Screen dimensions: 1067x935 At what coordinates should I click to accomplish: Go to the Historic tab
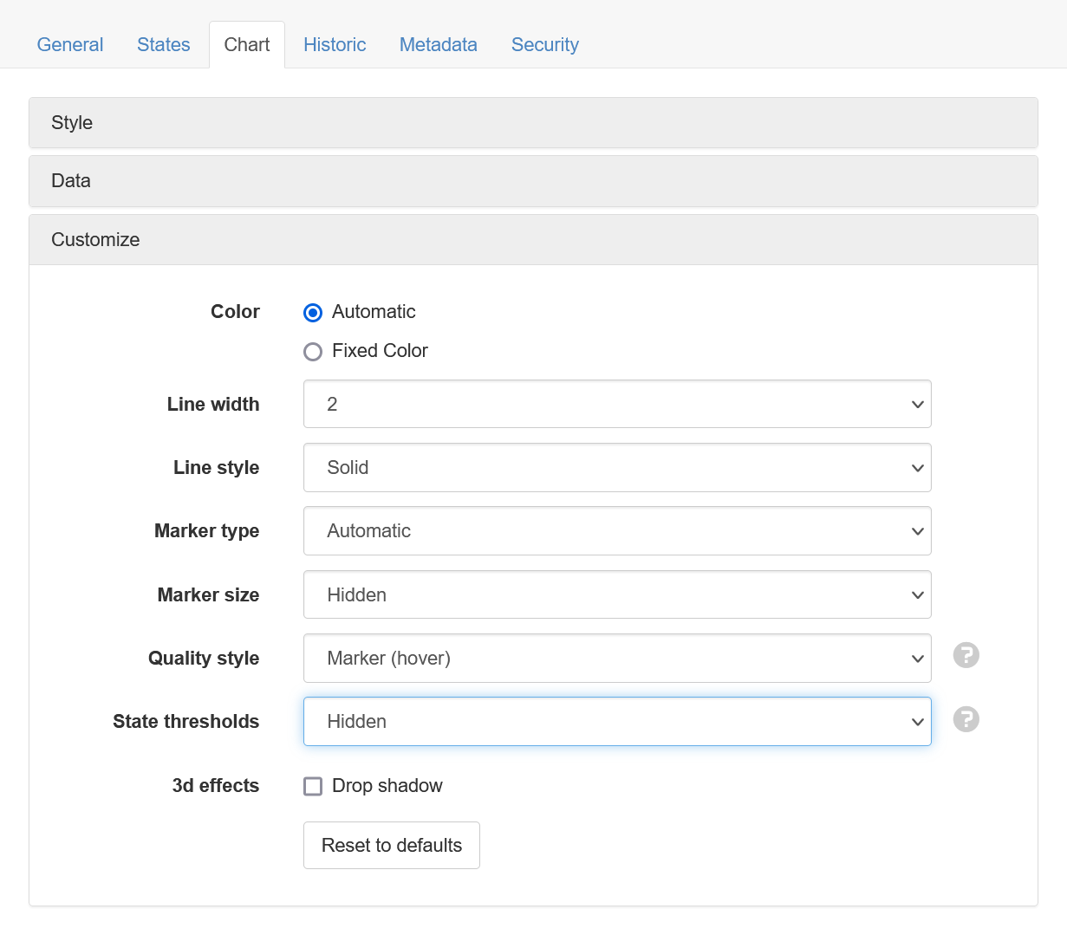point(335,45)
